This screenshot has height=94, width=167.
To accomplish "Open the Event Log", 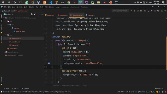I will click(x=159, y=89).
